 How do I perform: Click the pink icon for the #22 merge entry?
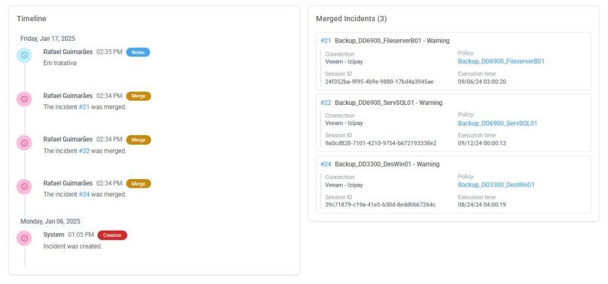[x=24, y=143]
